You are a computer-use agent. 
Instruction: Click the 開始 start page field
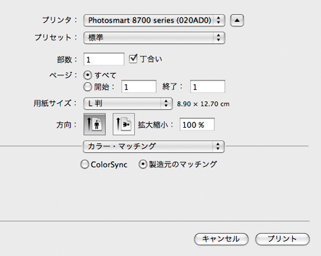[139, 87]
